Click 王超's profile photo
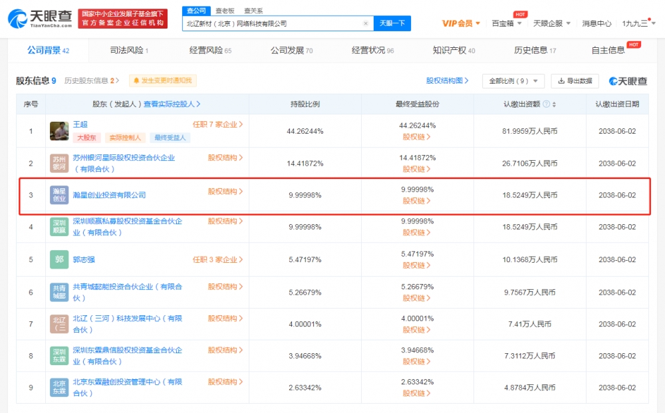 [59, 131]
